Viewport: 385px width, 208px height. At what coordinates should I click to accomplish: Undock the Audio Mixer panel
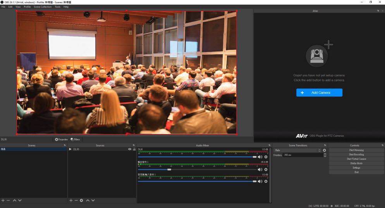(269, 145)
